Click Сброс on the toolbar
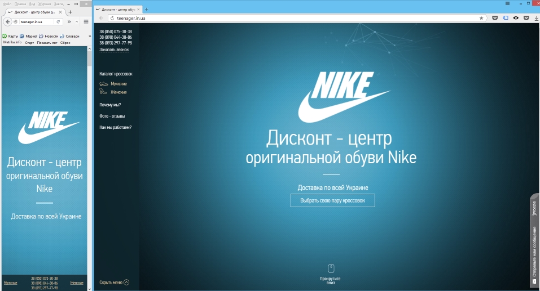Viewport: 540px width, 291px height. coord(65,43)
